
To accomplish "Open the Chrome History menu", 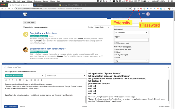I will pyautogui.click(x=29, y=1).
